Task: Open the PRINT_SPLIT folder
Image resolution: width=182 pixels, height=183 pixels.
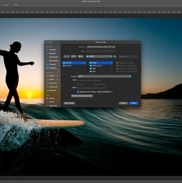Action: [x=101, y=66]
